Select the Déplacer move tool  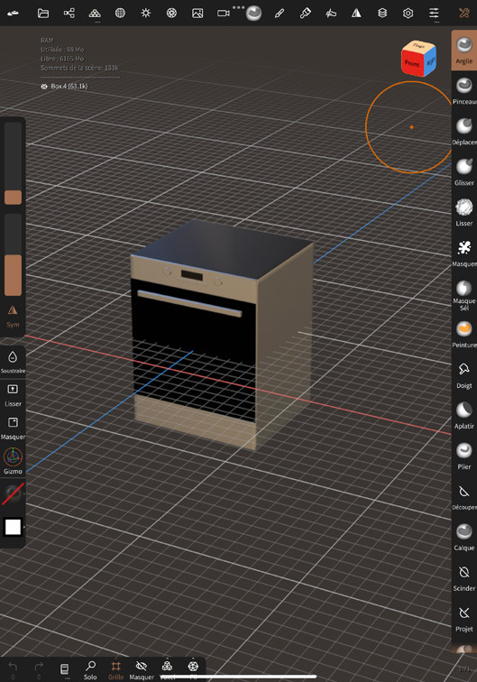(x=464, y=131)
